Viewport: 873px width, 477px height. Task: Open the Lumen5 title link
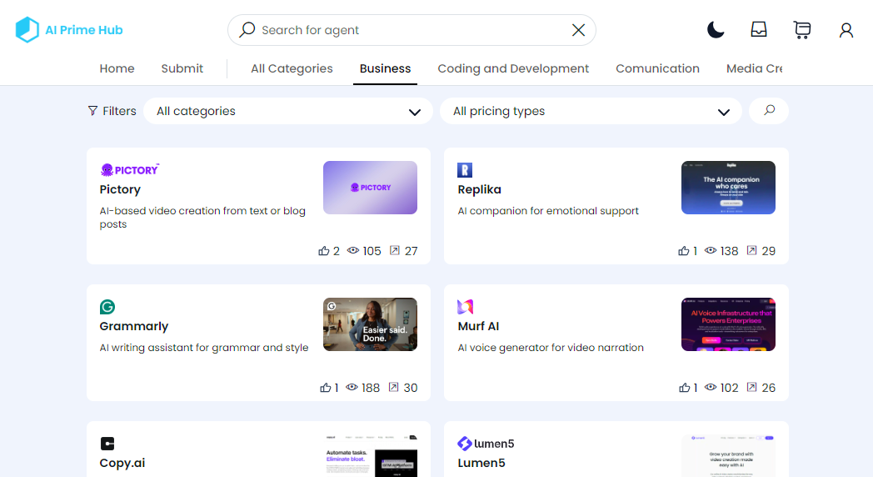[x=481, y=463]
